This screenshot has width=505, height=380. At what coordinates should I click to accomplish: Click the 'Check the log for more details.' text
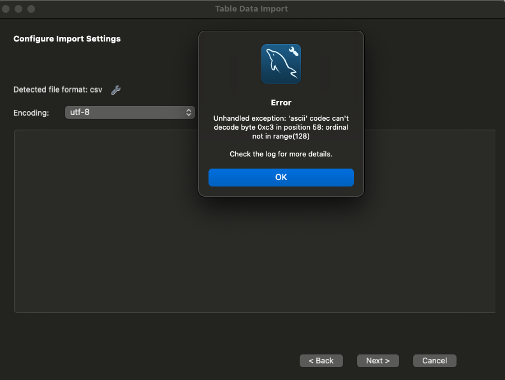(x=281, y=154)
